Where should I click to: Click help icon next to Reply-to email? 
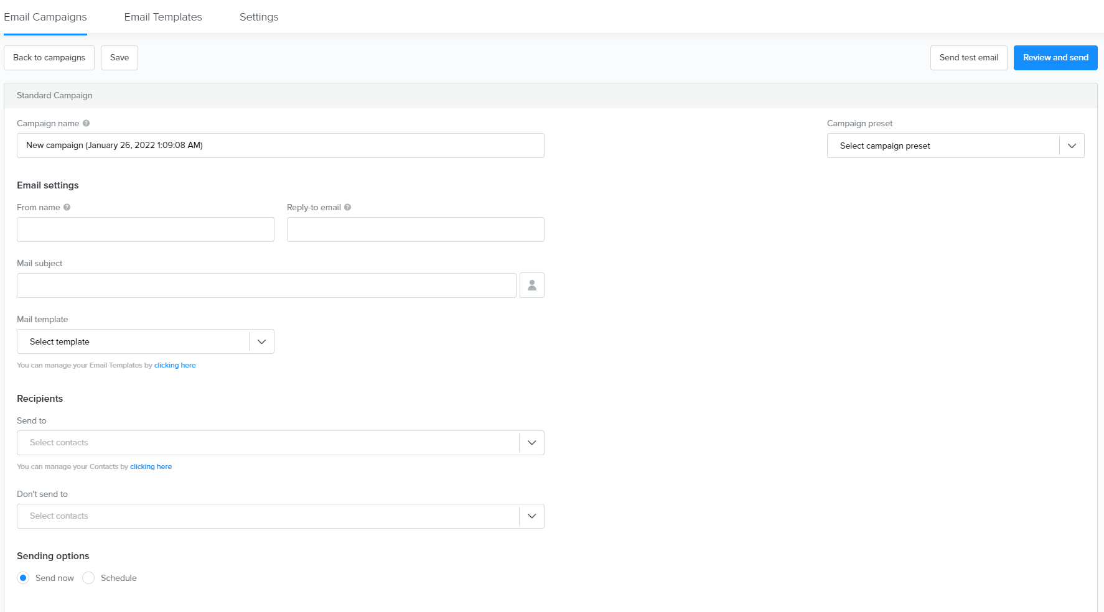348,207
